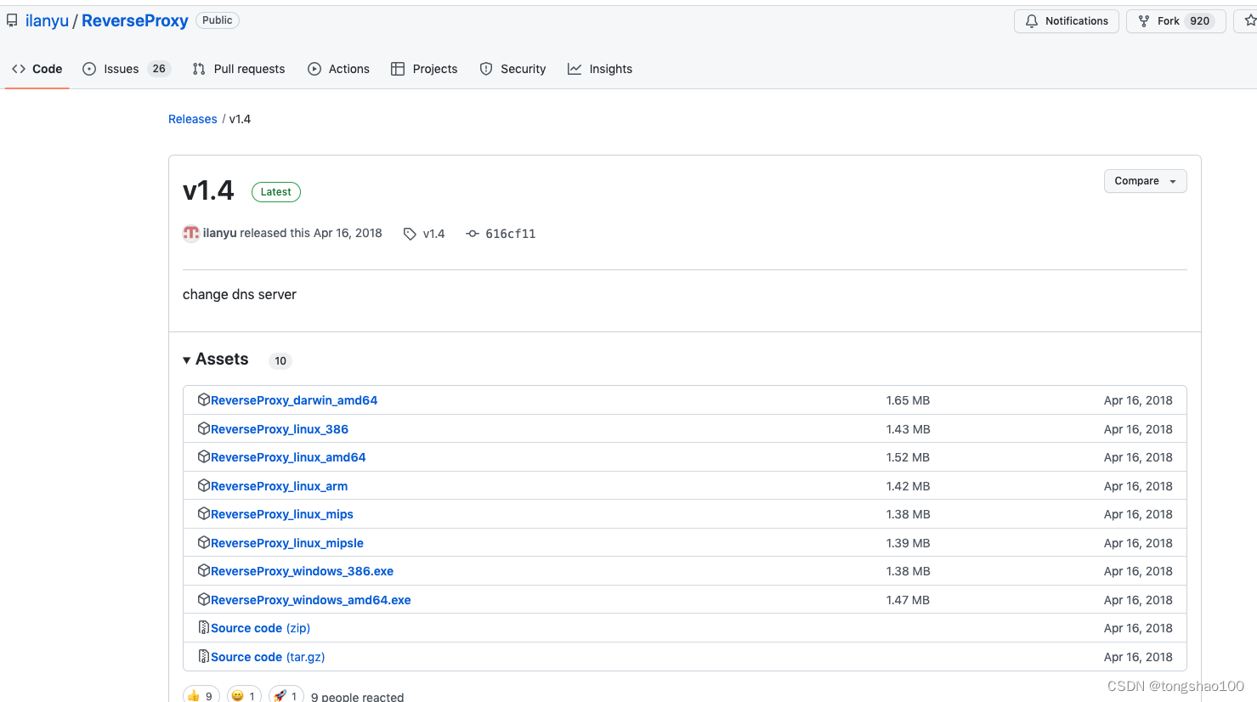The height and width of the screenshot is (702, 1257).
Task: Click package icon for ReverseProxy_linux_arm
Action: 204,485
